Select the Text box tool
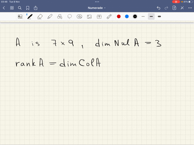Viewport: 194px width, 145px height. point(99,17)
